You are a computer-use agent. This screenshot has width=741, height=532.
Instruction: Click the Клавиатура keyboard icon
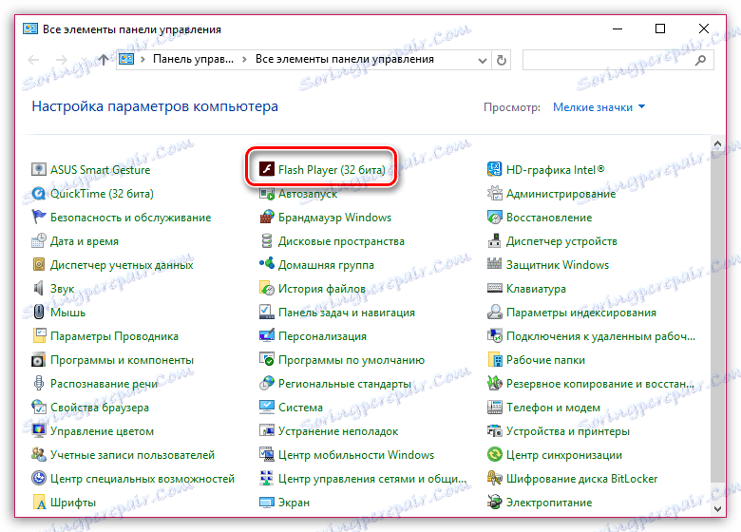494,288
